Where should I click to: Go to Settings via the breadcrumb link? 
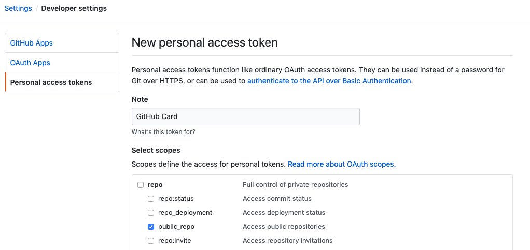[18, 8]
